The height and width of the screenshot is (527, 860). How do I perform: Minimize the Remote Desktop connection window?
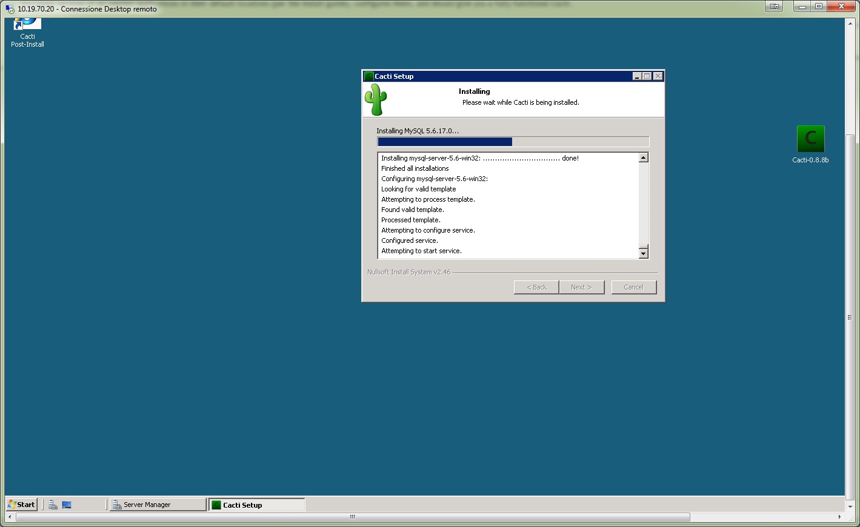(x=802, y=7)
